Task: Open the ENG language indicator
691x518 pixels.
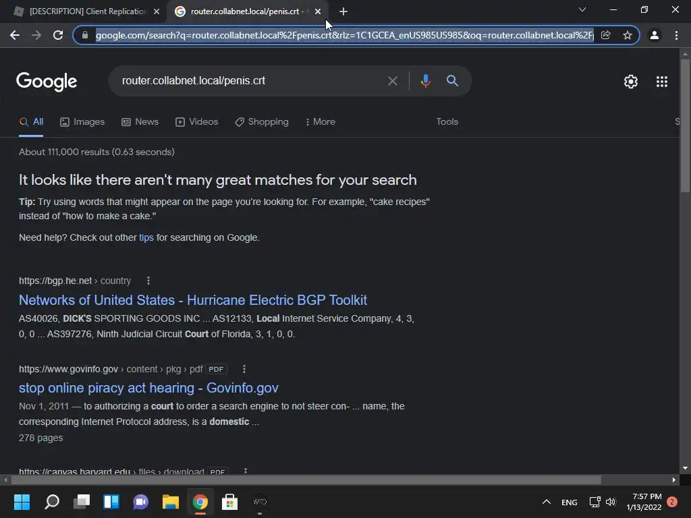Action: pyautogui.click(x=570, y=502)
